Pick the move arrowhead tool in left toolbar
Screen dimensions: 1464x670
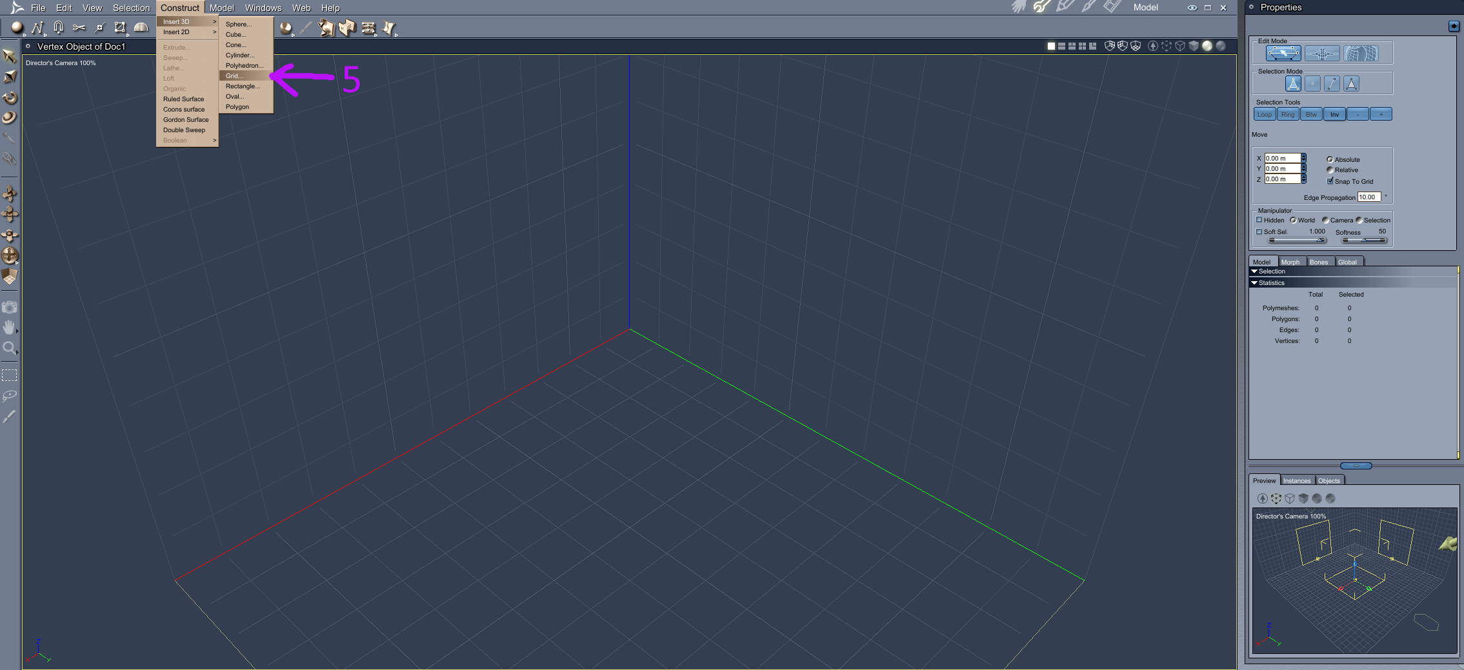tap(9, 77)
